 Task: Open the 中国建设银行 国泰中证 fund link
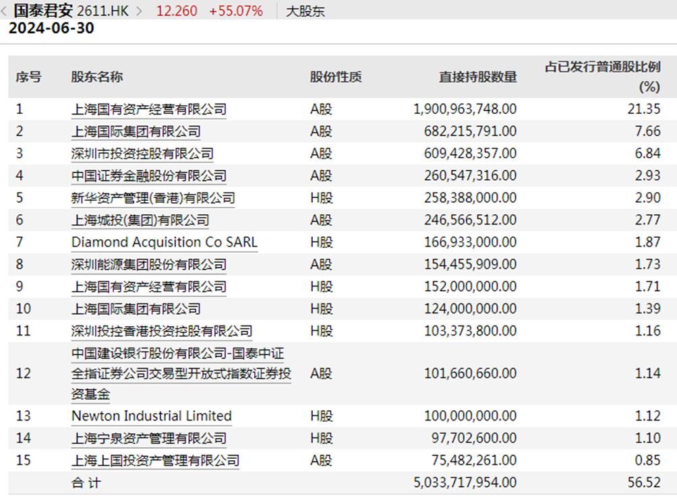(181, 373)
